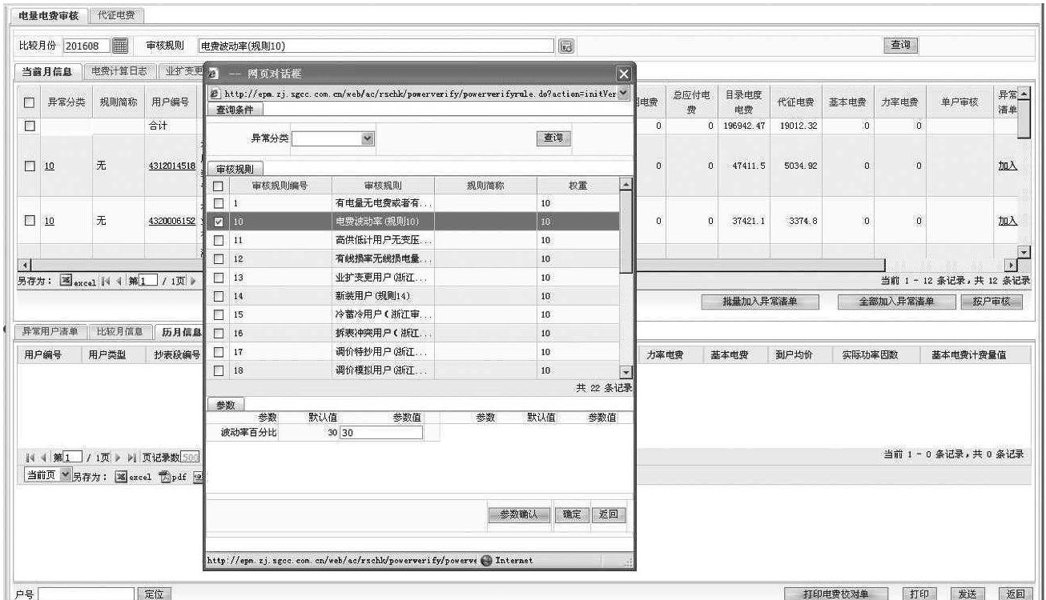Click 按户审核 button

coord(992,302)
